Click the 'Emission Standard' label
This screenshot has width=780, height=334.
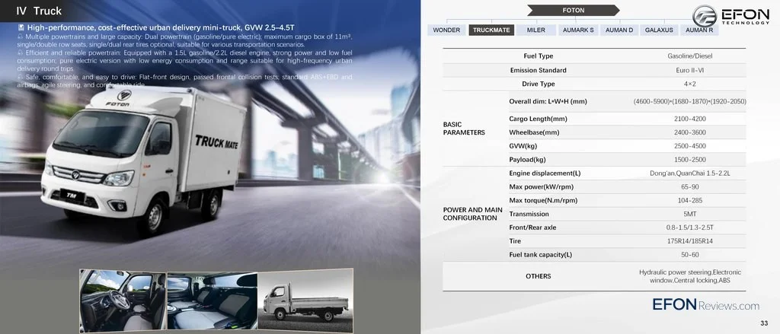click(x=538, y=70)
